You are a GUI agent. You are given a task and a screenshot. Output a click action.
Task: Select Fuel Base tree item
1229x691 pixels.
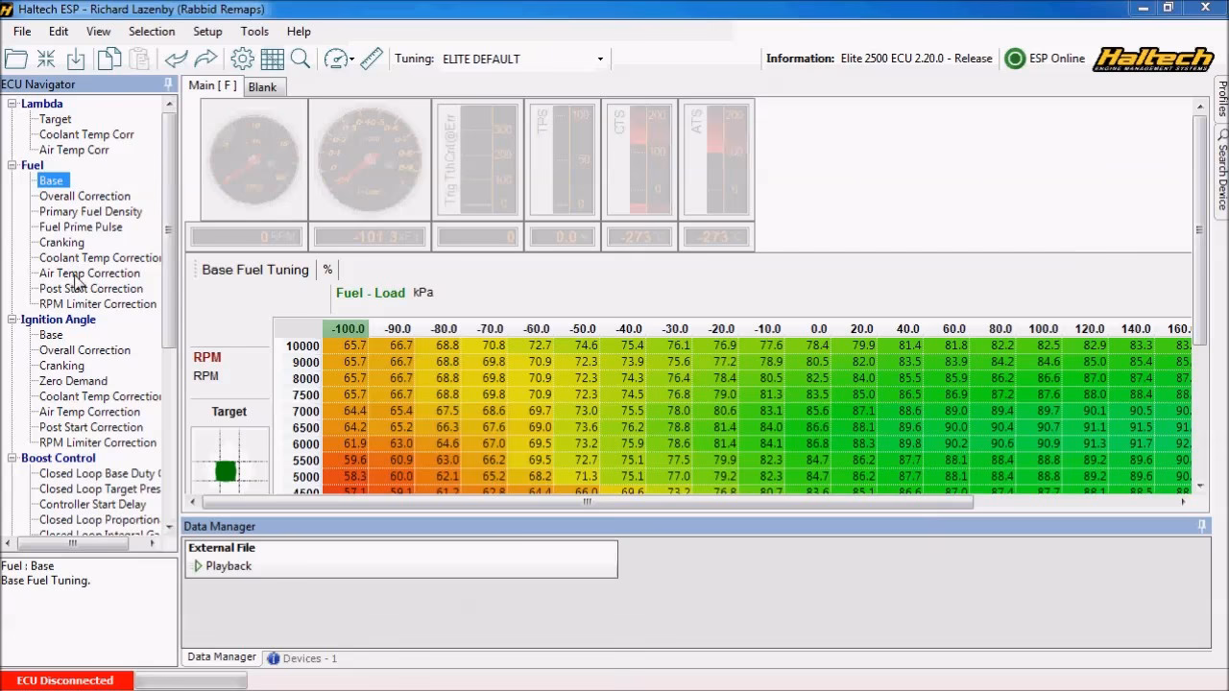click(51, 180)
